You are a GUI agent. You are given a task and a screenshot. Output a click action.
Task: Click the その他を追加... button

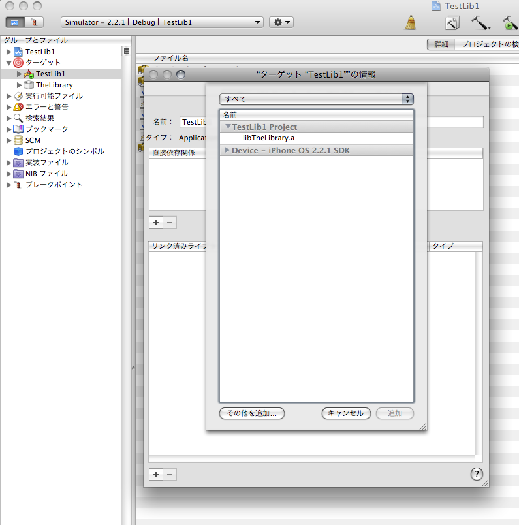[252, 413]
